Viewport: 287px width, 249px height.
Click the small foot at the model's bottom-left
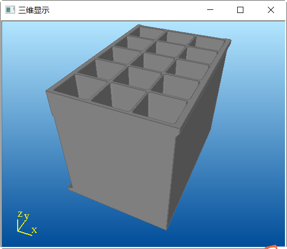pyautogui.click(x=71, y=187)
